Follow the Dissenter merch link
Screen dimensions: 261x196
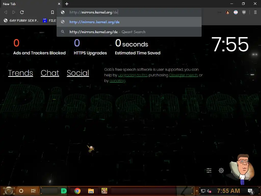click(x=183, y=75)
